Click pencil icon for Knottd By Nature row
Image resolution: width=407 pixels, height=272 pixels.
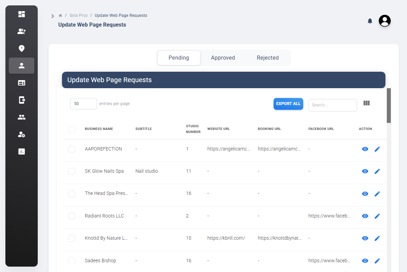pyautogui.click(x=377, y=238)
